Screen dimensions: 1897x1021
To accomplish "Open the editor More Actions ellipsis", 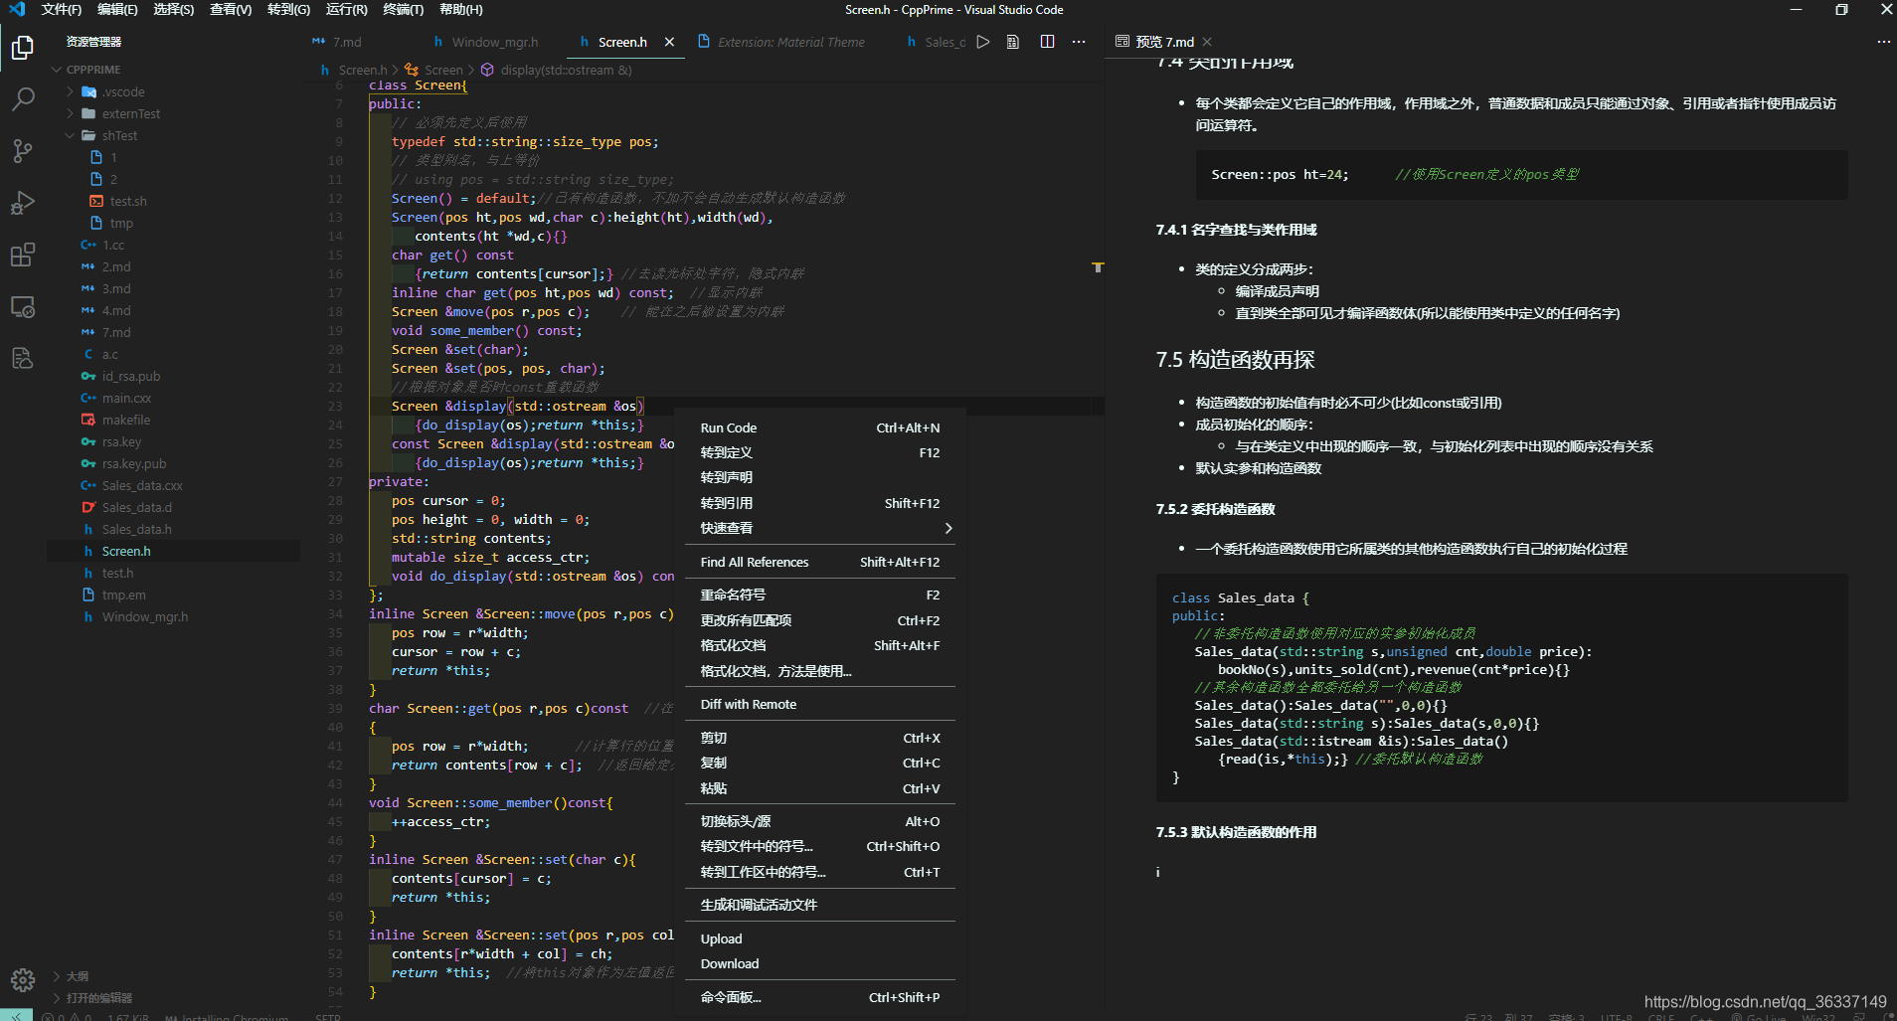I will coord(1079,42).
